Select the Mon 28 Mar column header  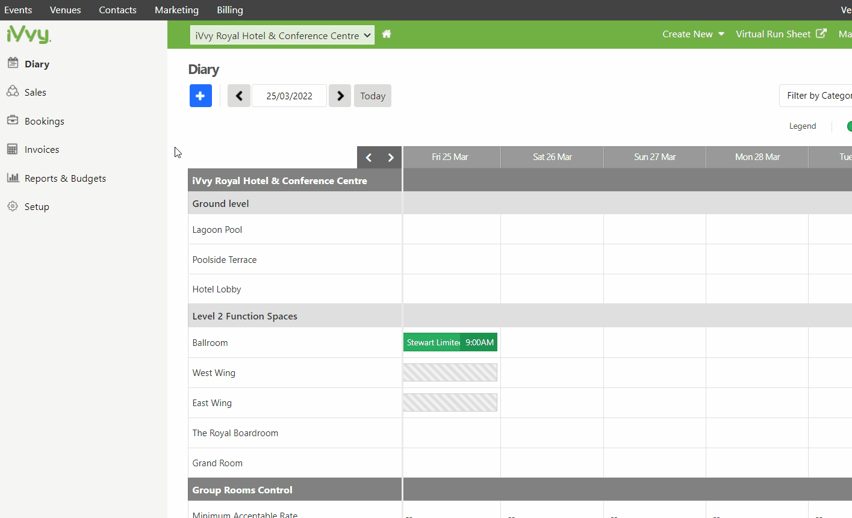757,157
